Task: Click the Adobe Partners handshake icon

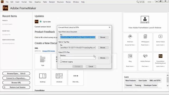Action: pos(145,56)
